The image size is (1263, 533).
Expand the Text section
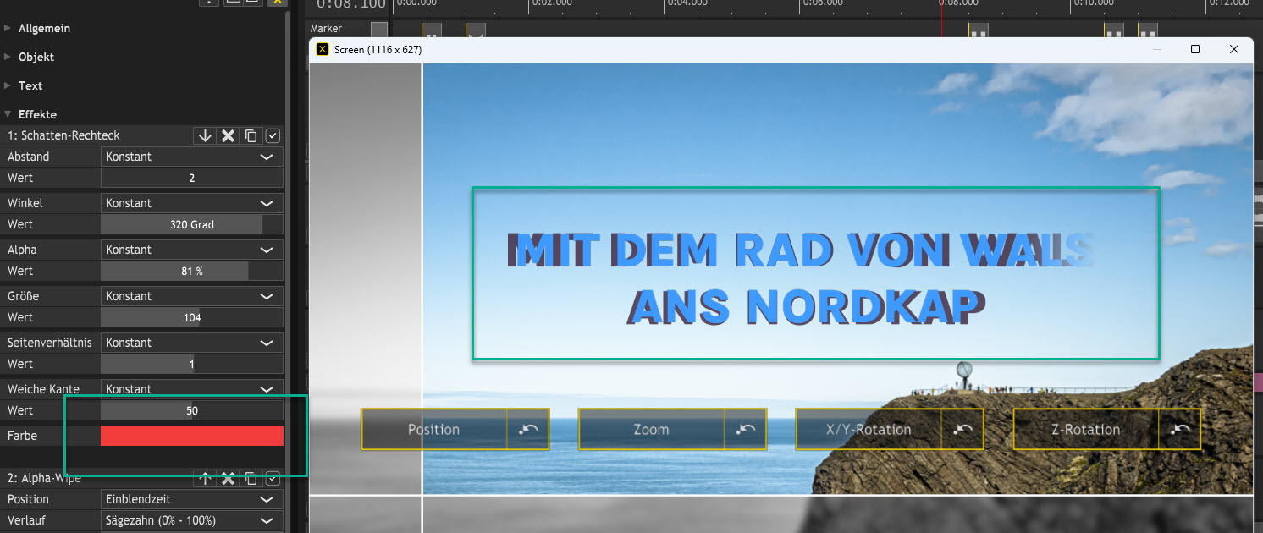(x=8, y=85)
